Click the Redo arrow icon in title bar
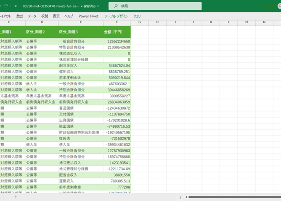The width and height of the screenshot is (281, 201). [x=6, y=6]
